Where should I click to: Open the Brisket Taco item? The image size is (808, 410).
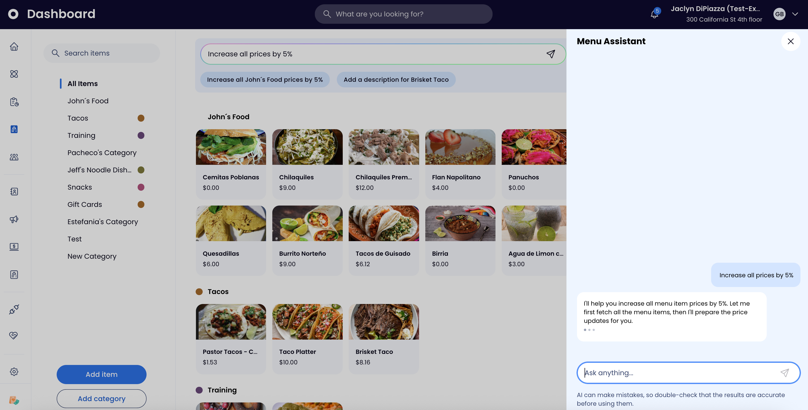click(383, 339)
